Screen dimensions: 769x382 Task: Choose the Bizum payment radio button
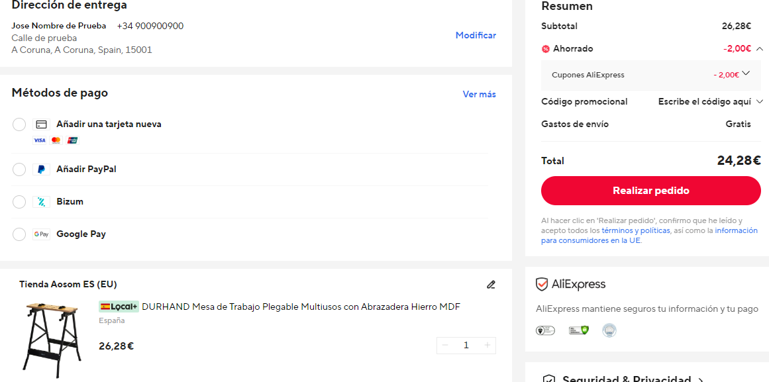pyautogui.click(x=19, y=202)
